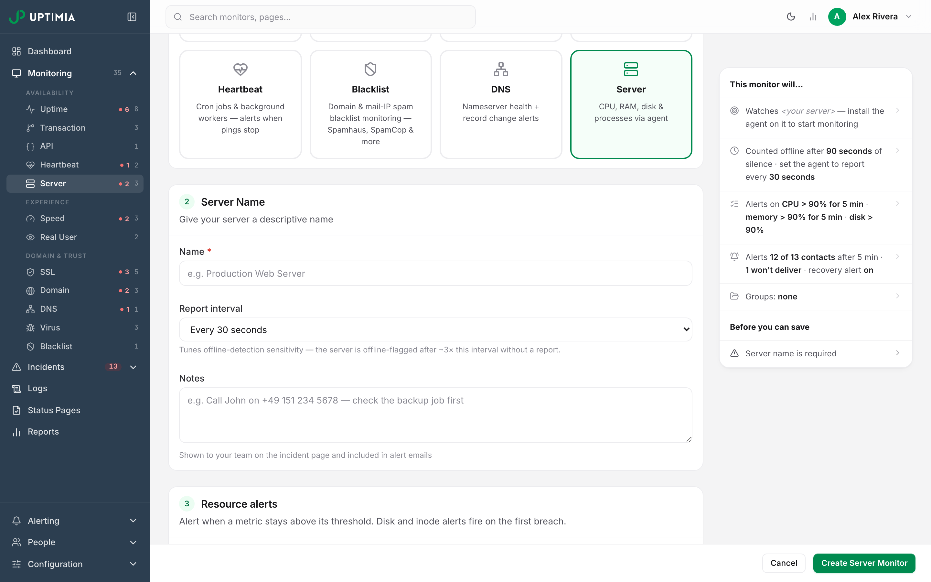This screenshot has height=582, width=931.
Task: Click the Alex Rivera avatar
Action: tap(837, 16)
